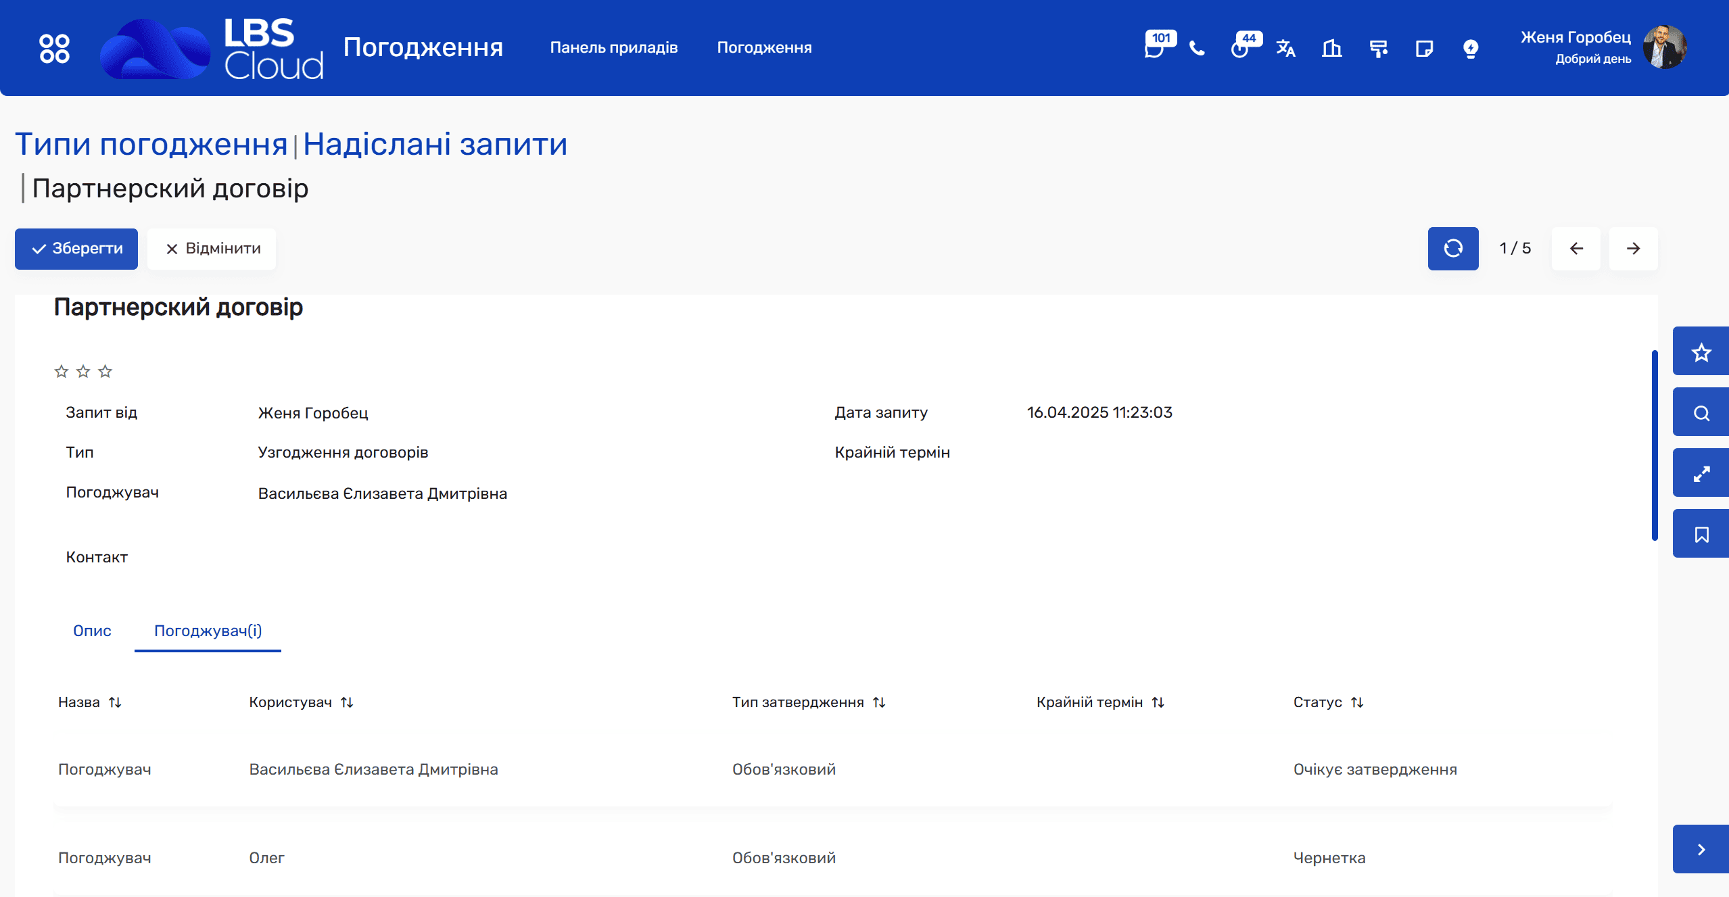
Task: Switch to the Опис tab
Action: pos(92,631)
